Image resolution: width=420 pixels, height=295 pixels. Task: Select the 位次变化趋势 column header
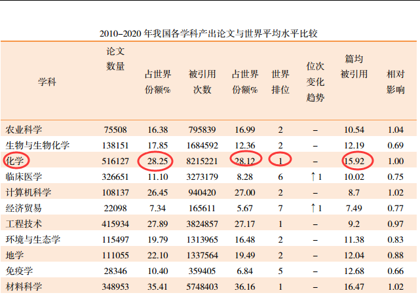[315, 82]
